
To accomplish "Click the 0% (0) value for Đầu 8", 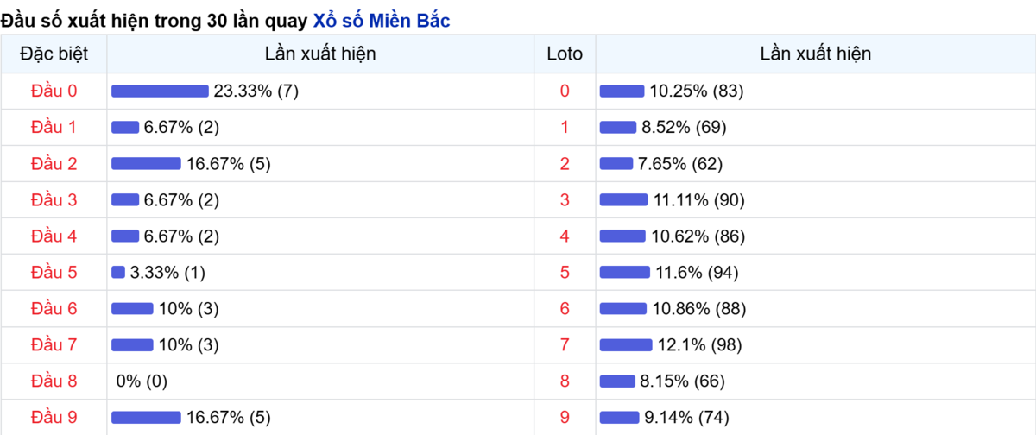I will 142,381.
